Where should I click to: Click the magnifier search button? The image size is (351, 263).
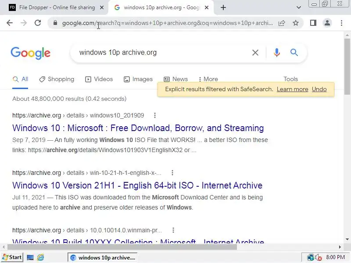tap(294, 53)
